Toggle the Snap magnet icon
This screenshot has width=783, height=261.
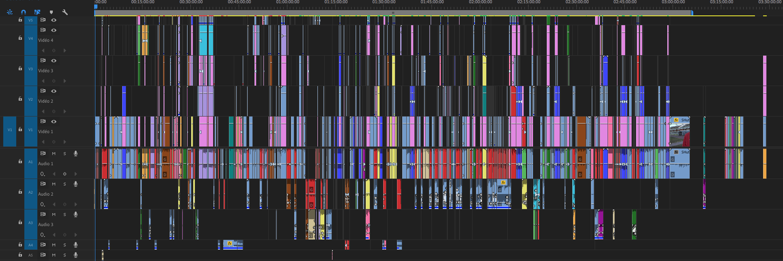coord(24,12)
